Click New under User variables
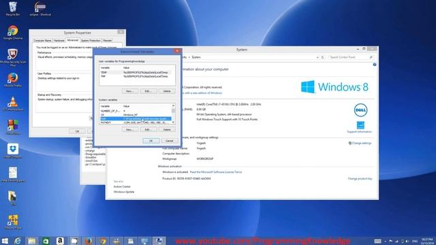 [x=130, y=91]
